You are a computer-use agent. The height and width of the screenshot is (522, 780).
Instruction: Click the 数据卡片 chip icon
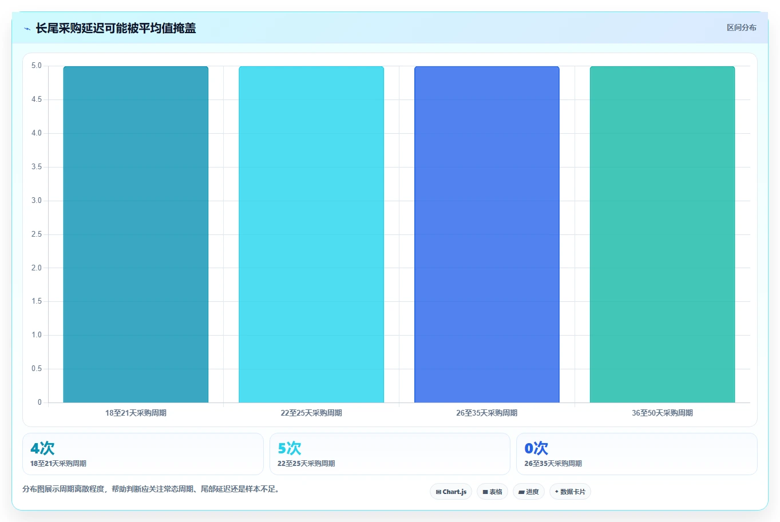(x=557, y=492)
